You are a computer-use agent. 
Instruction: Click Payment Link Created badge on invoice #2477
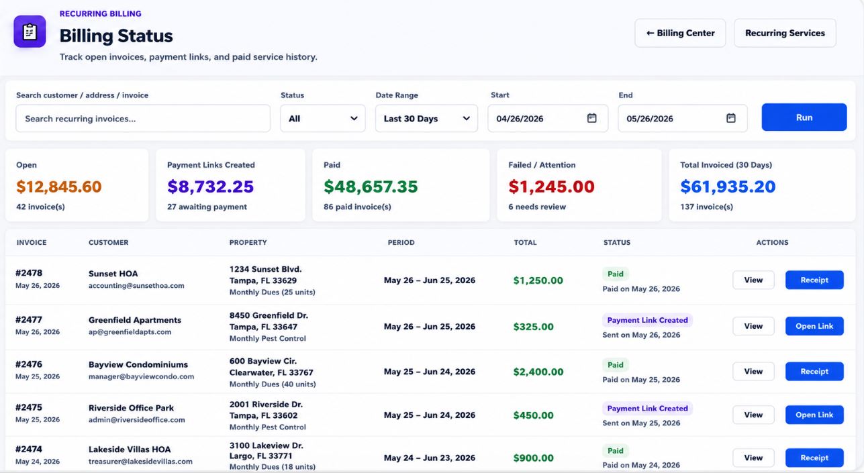(x=647, y=320)
